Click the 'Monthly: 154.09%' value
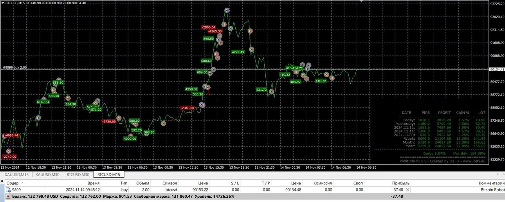 point(469,153)
